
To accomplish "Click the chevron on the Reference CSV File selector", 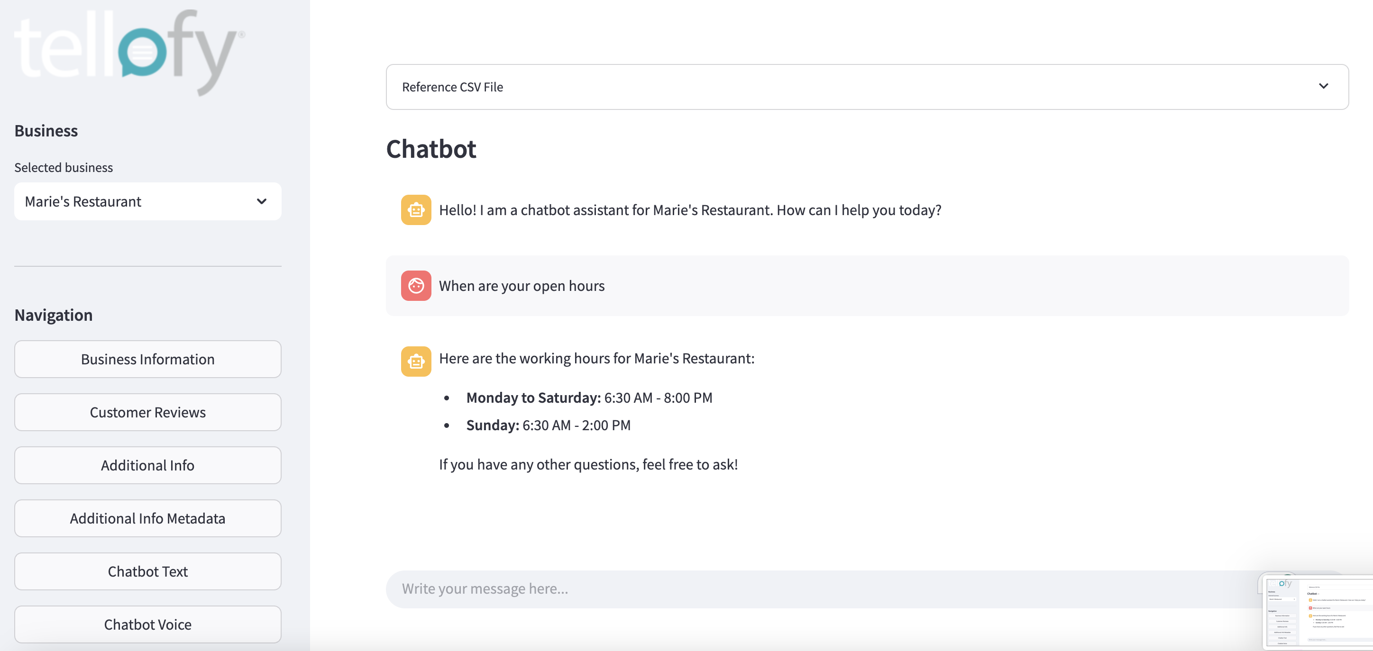I will [x=1323, y=86].
